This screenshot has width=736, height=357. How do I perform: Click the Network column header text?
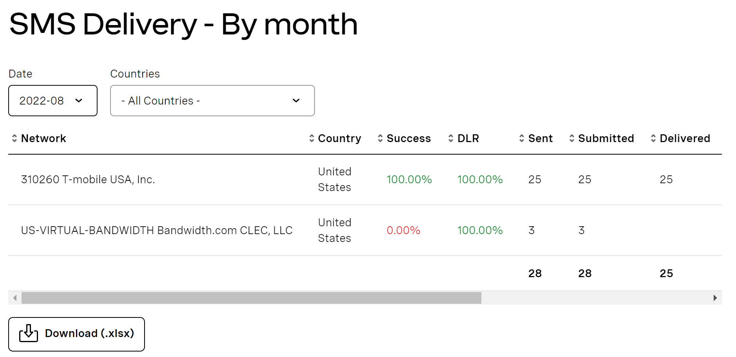[x=43, y=138]
